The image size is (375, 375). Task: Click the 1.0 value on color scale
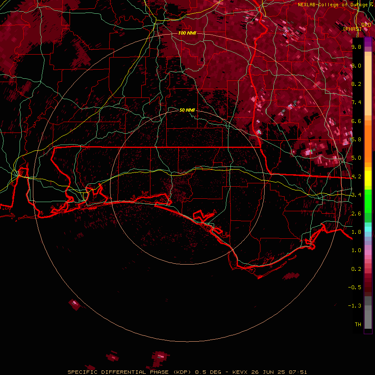pyautogui.click(x=356, y=250)
